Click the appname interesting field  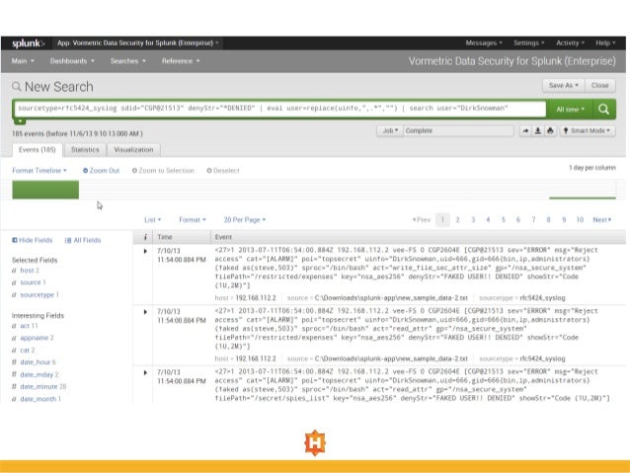coord(37,338)
